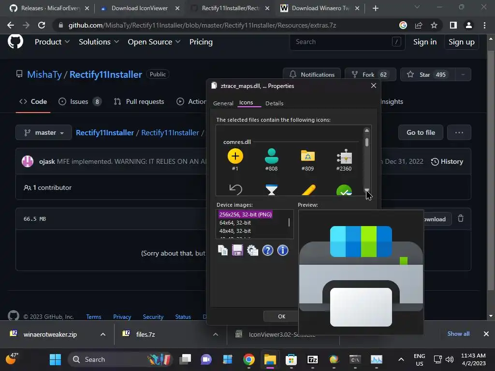Click OK in the Properties dialog
This screenshot has height=371, width=495.
[x=282, y=316]
